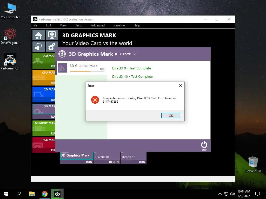Open DataWagon desktop shortcut
Screen dimensions: 266x199
click(10, 36)
